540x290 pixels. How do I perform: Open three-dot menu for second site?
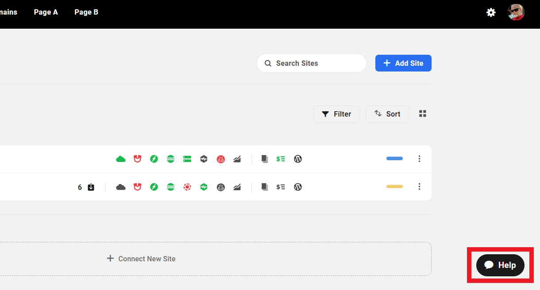[x=419, y=187]
